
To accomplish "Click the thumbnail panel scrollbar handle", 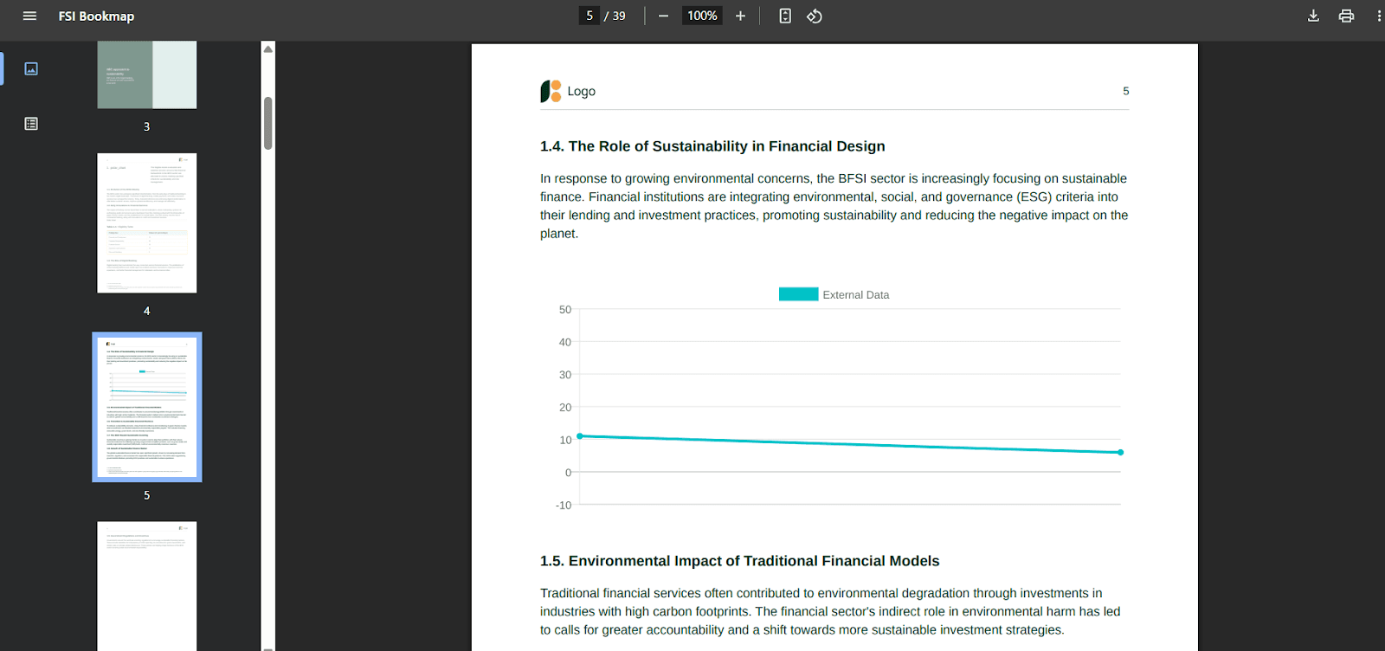I will [x=268, y=123].
